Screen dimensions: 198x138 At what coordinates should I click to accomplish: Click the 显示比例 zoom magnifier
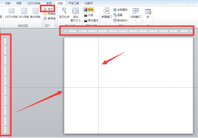[x=64, y=13]
